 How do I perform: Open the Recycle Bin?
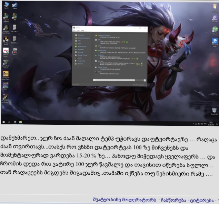click(x=214, y=111)
